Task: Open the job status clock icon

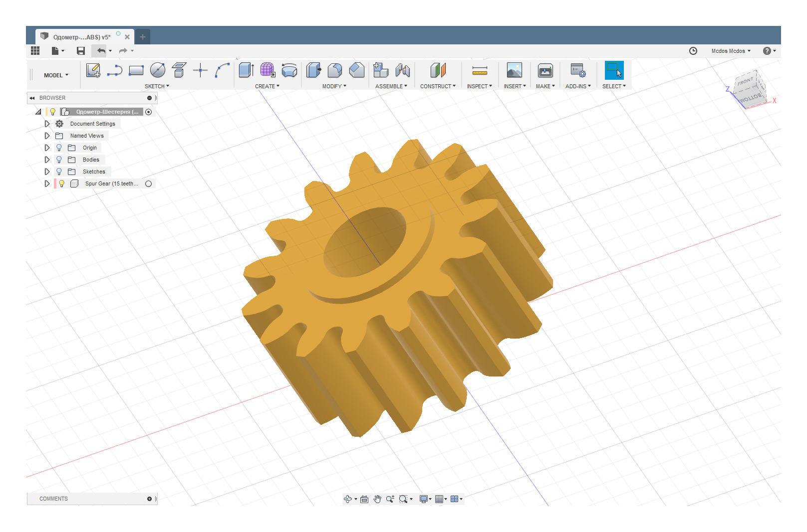Action: [693, 51]
